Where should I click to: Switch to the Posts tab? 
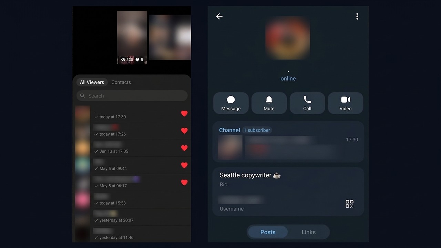tap(268, 232)
